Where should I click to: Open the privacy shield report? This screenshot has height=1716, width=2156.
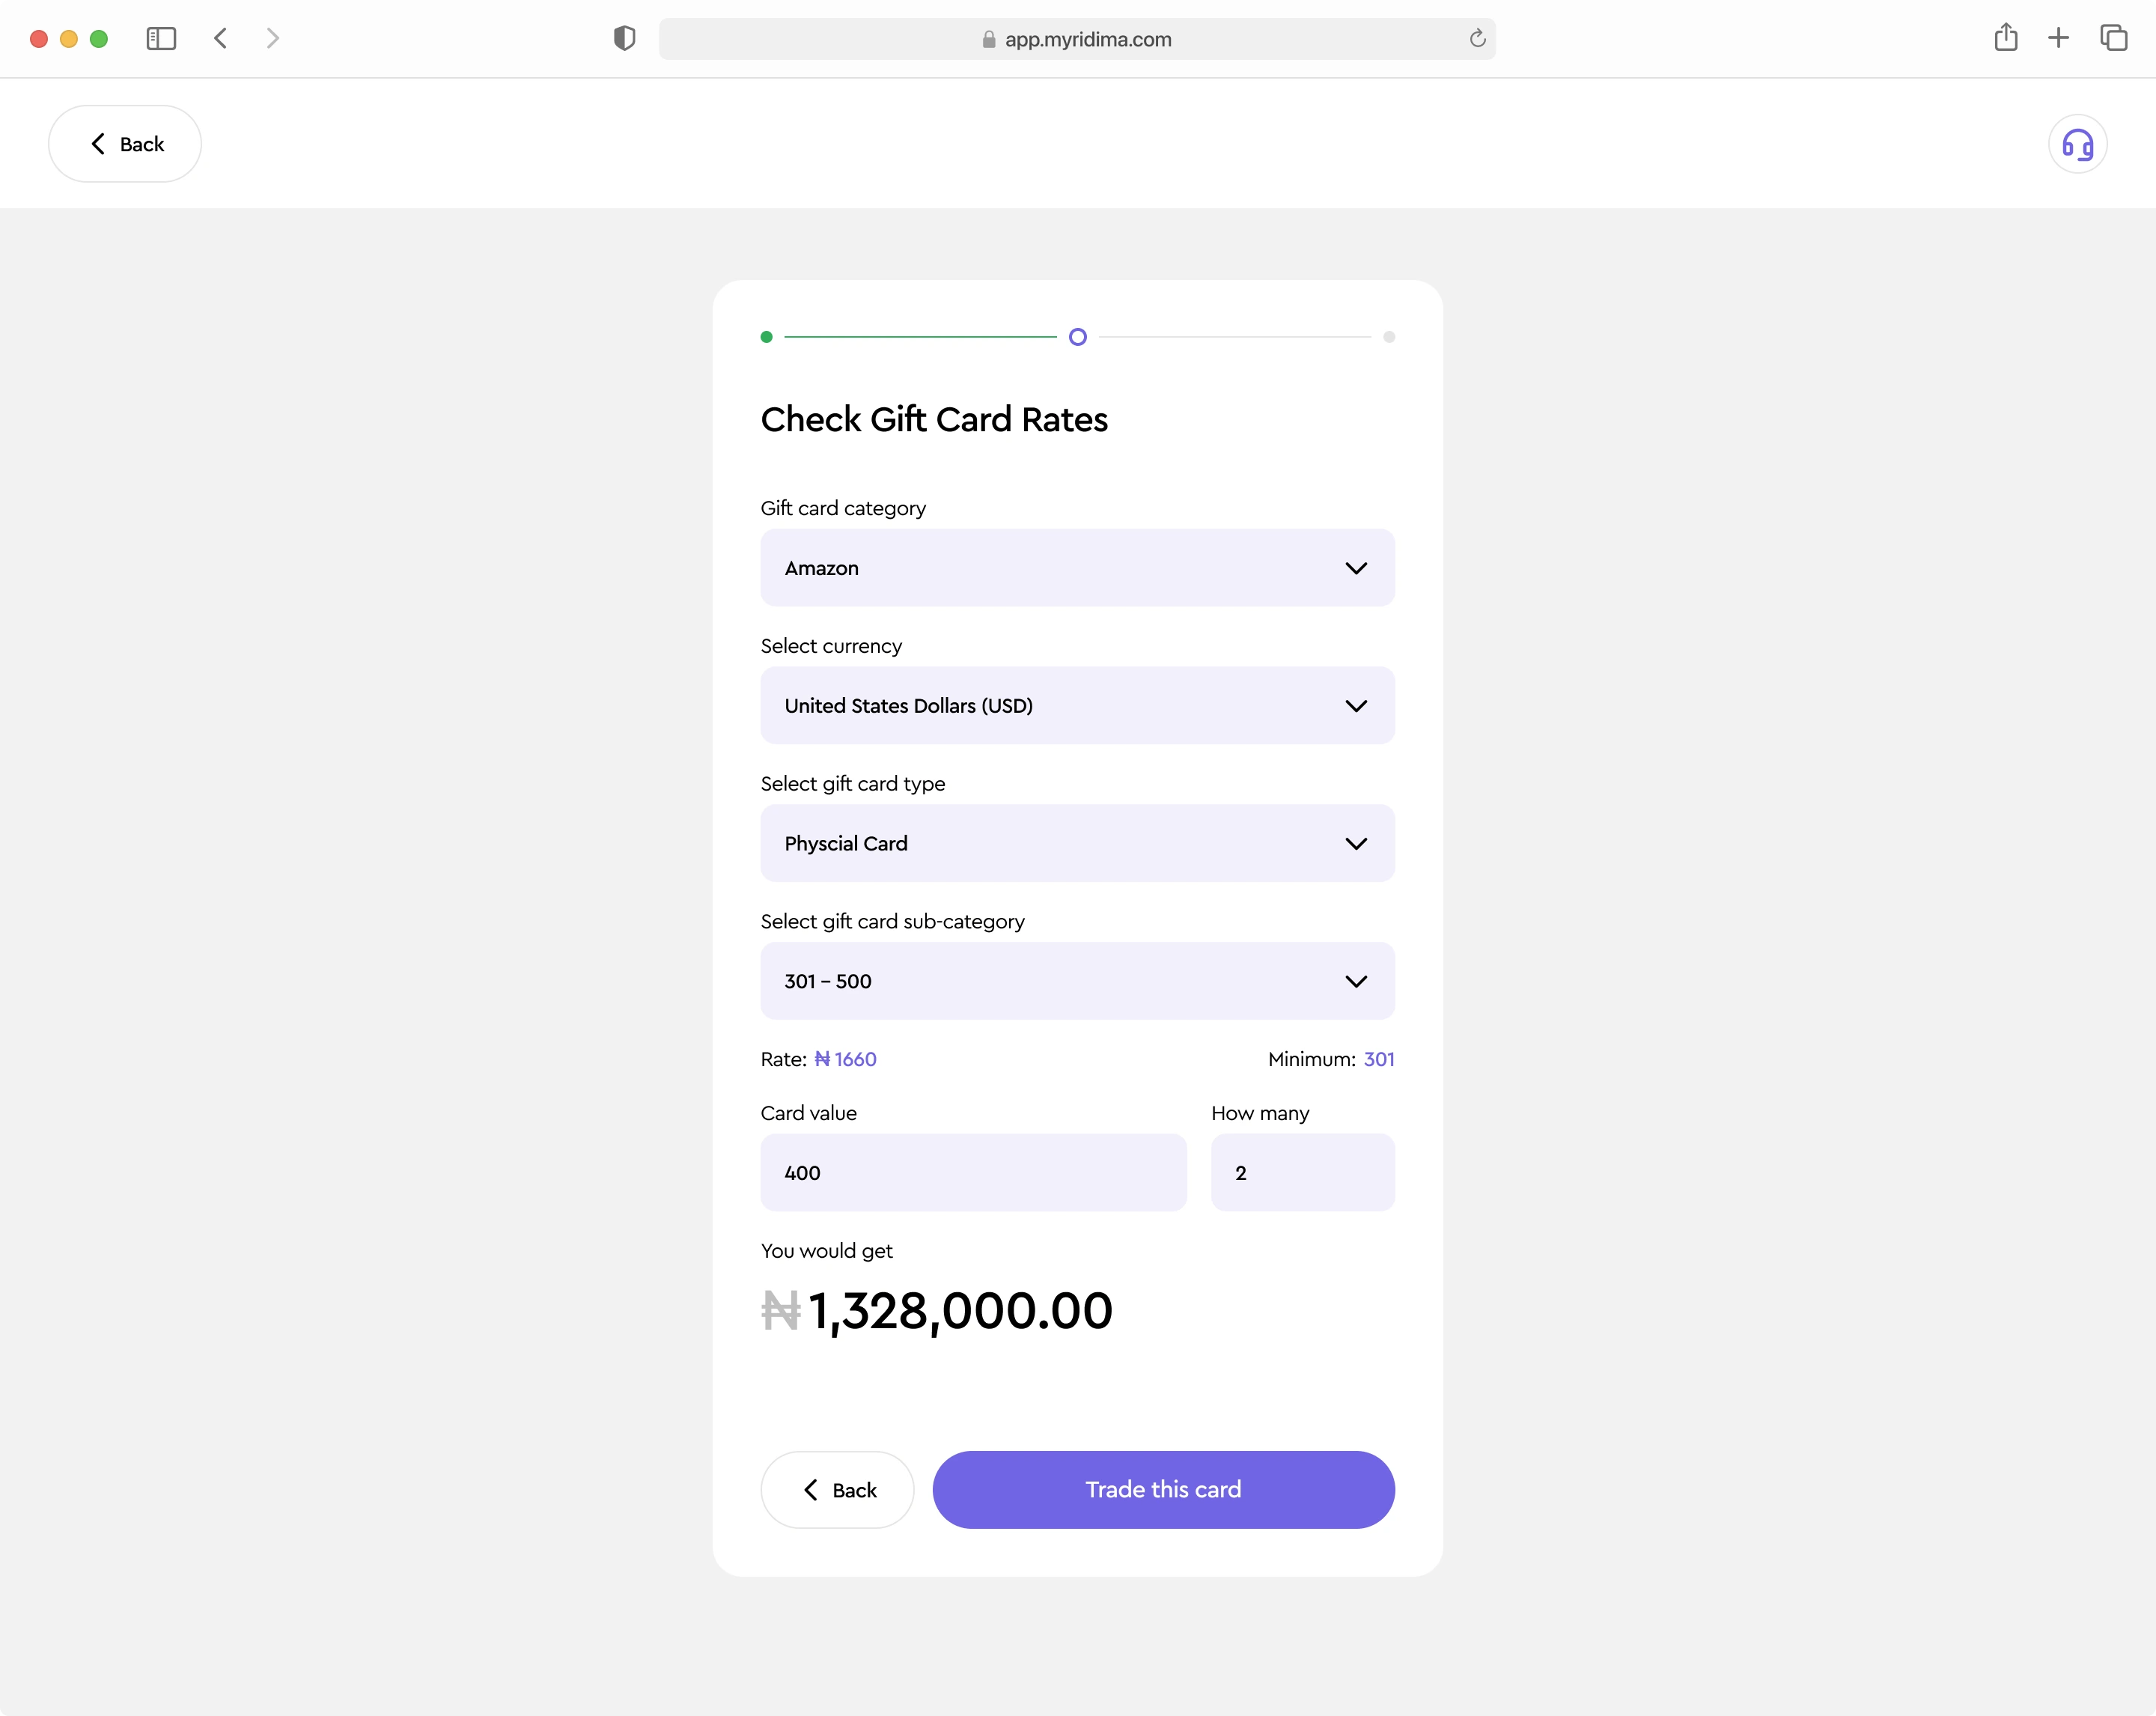pos(624,39)
